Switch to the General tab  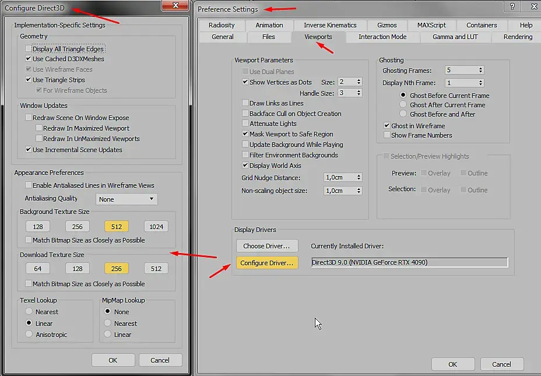tap(223, 37)
